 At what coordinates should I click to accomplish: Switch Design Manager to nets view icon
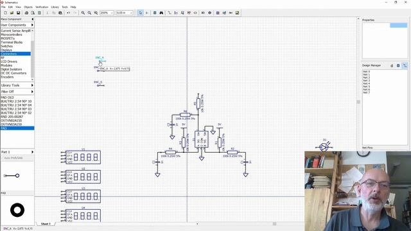(405, 65)
